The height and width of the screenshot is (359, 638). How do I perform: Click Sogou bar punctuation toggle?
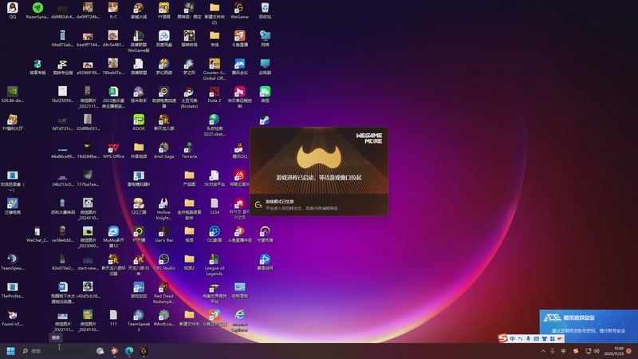click(521, 338)
